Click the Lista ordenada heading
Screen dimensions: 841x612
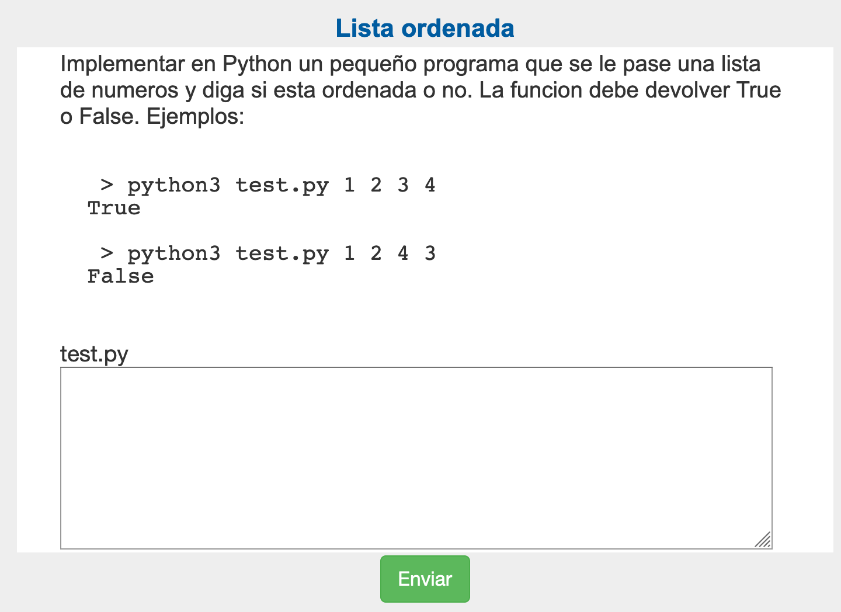[425, 28]
